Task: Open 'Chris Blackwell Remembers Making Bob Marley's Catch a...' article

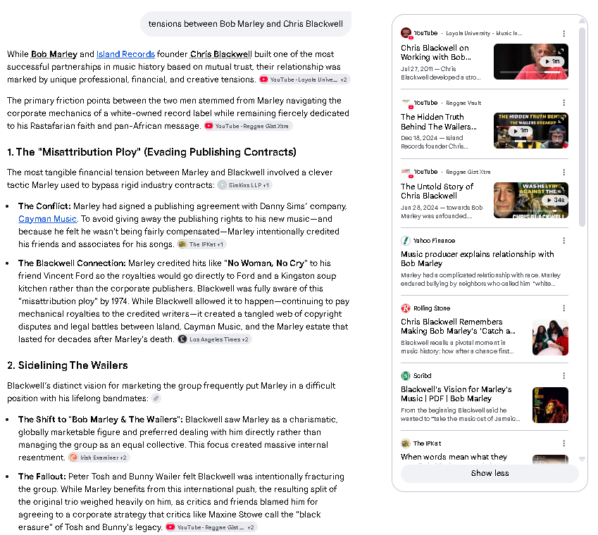Action: pos(458,326)
